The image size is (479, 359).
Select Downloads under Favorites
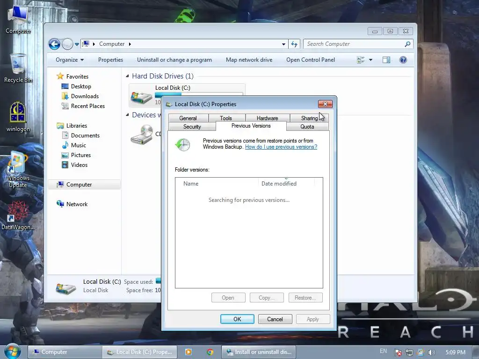click(x=80, y=96)
